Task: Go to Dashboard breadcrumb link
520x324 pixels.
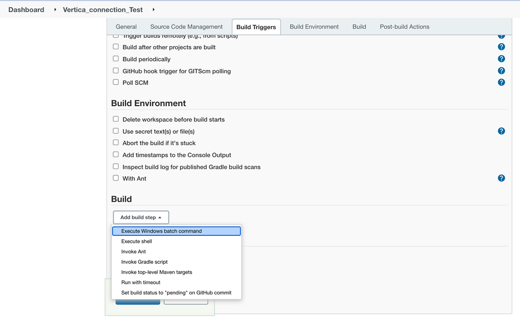Action: point(26,10)
